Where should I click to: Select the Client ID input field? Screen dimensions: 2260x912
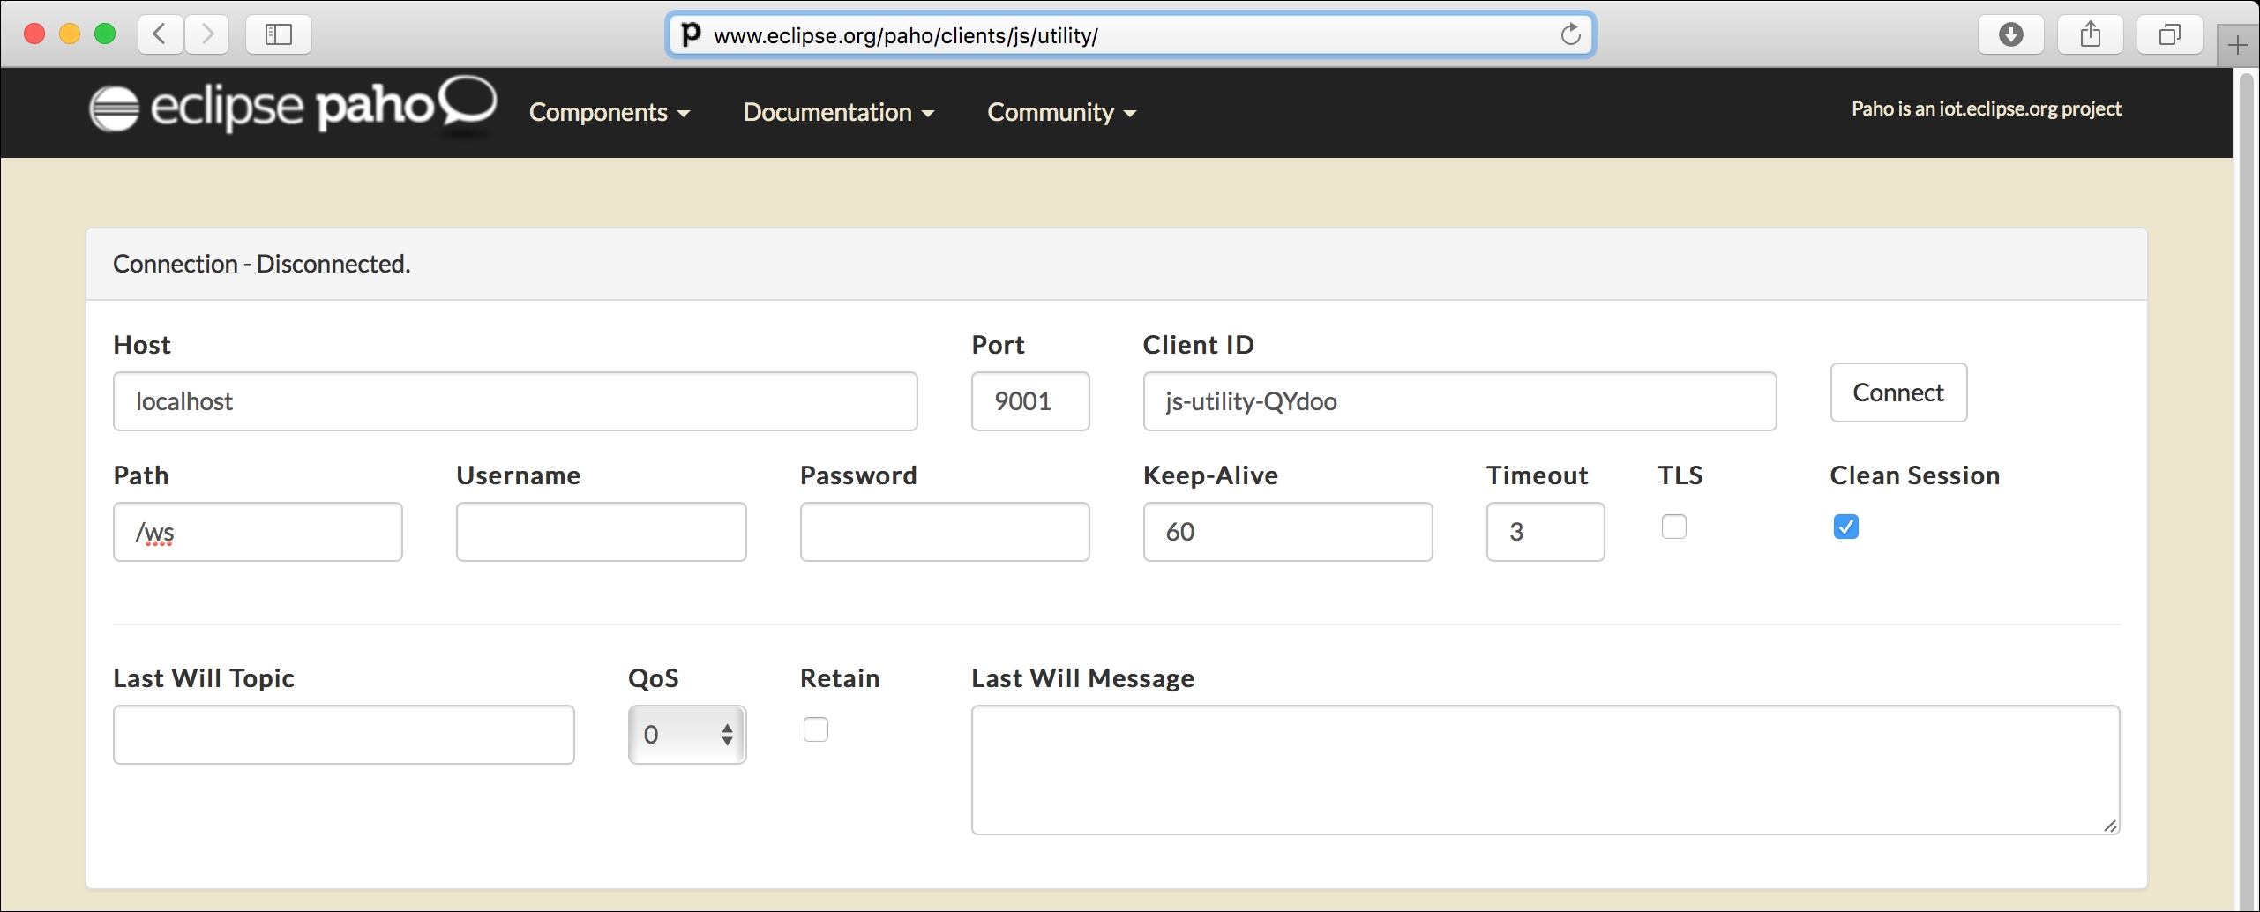tap(1460, 401)
